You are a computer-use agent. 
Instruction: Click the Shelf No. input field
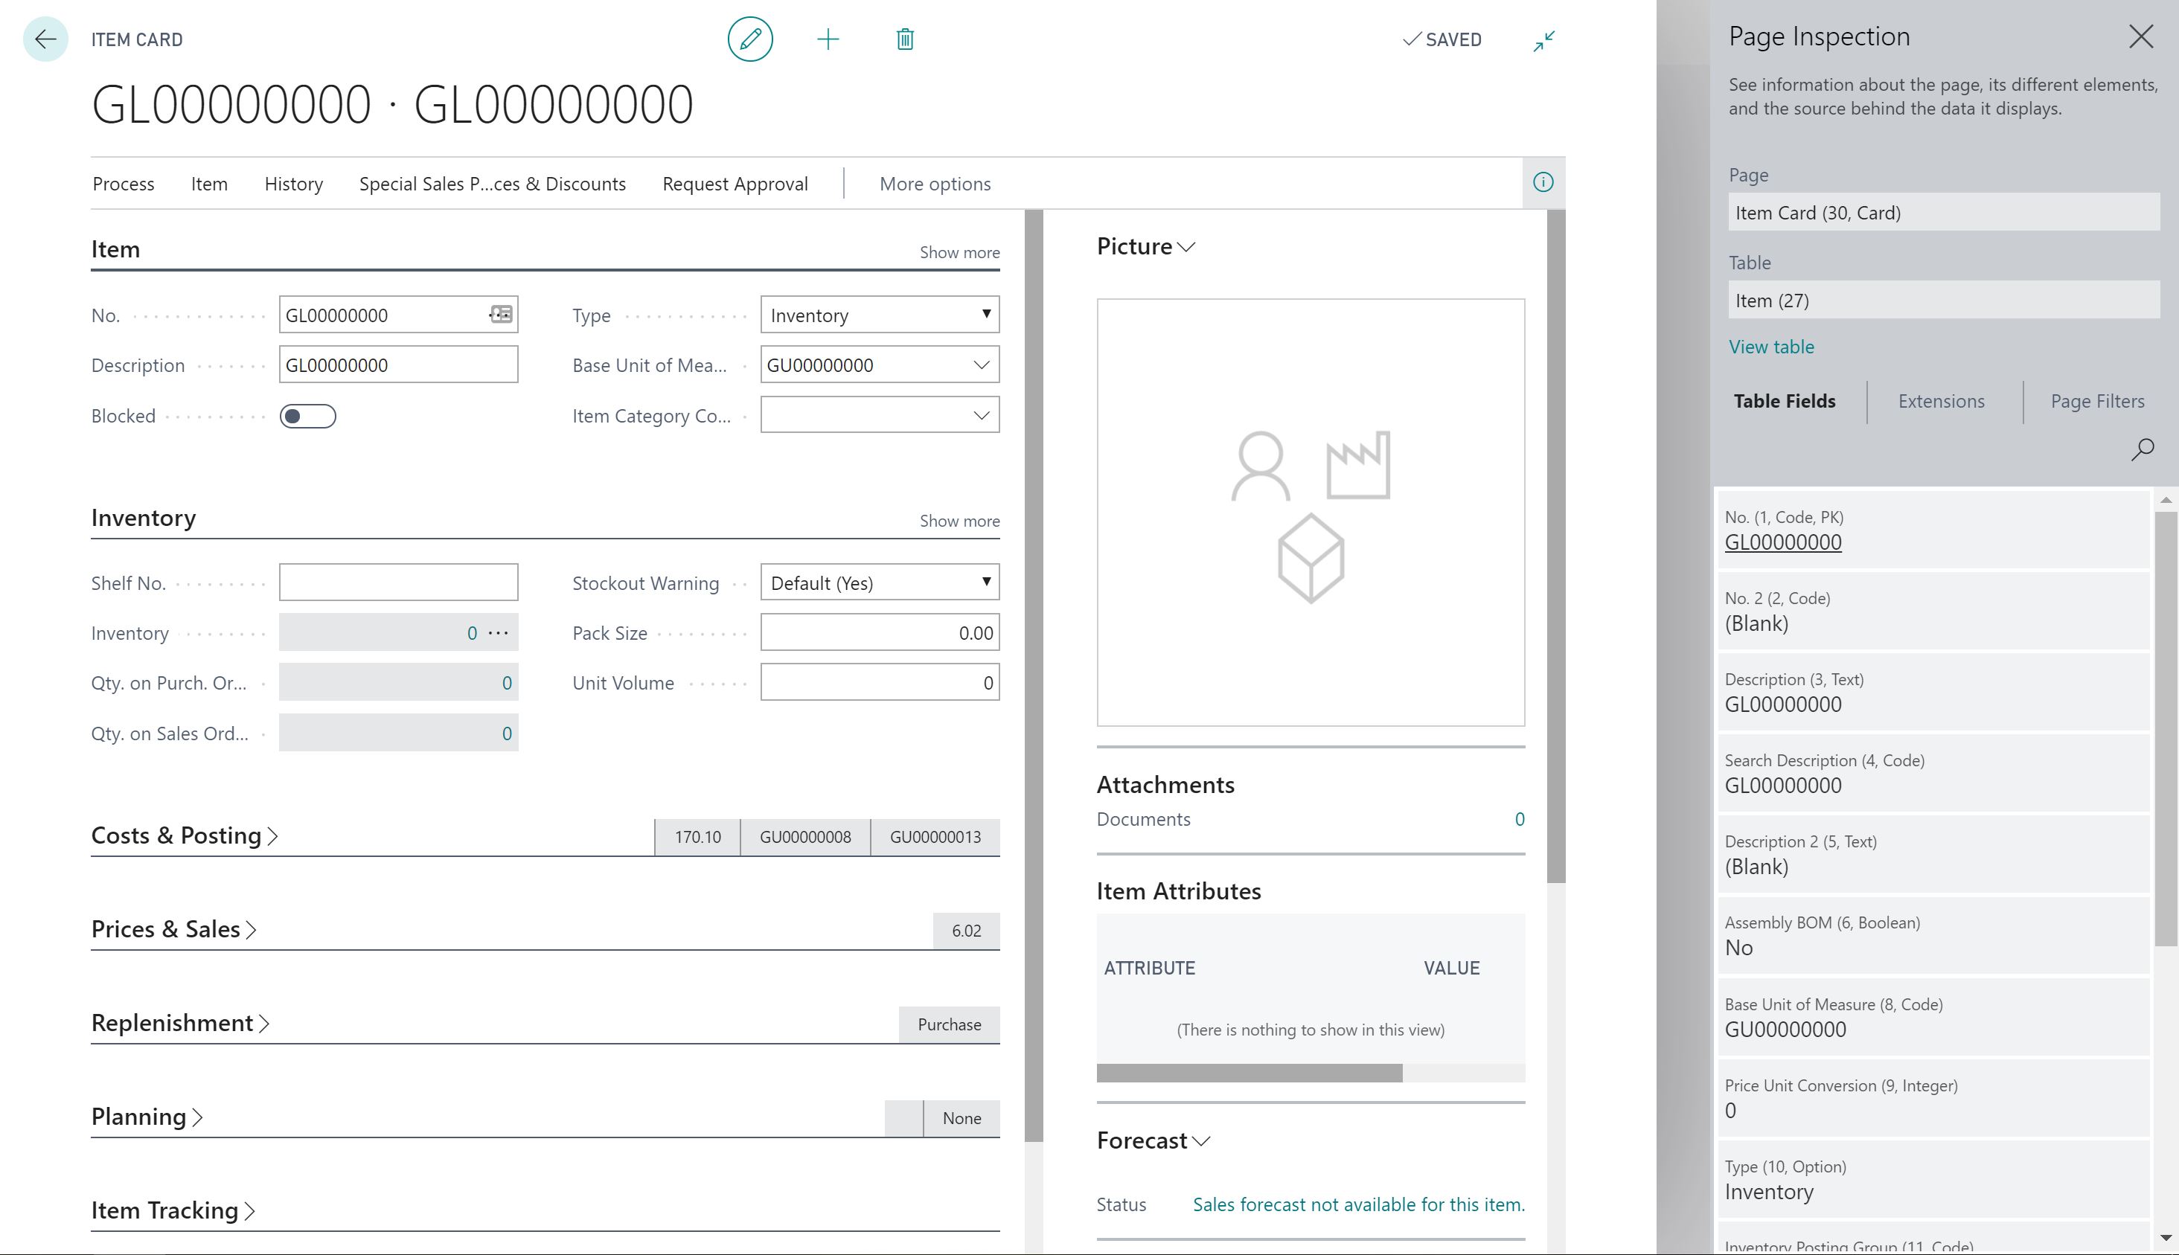(397, 582)
